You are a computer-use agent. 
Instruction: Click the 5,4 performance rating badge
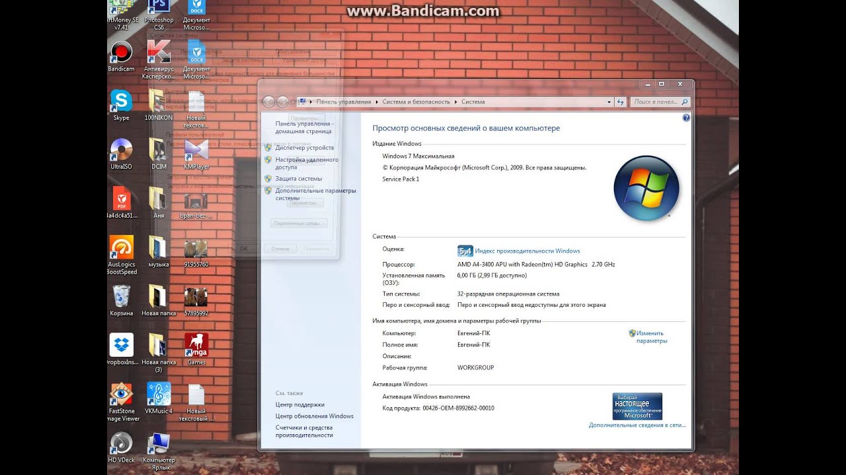click(465, 251)
